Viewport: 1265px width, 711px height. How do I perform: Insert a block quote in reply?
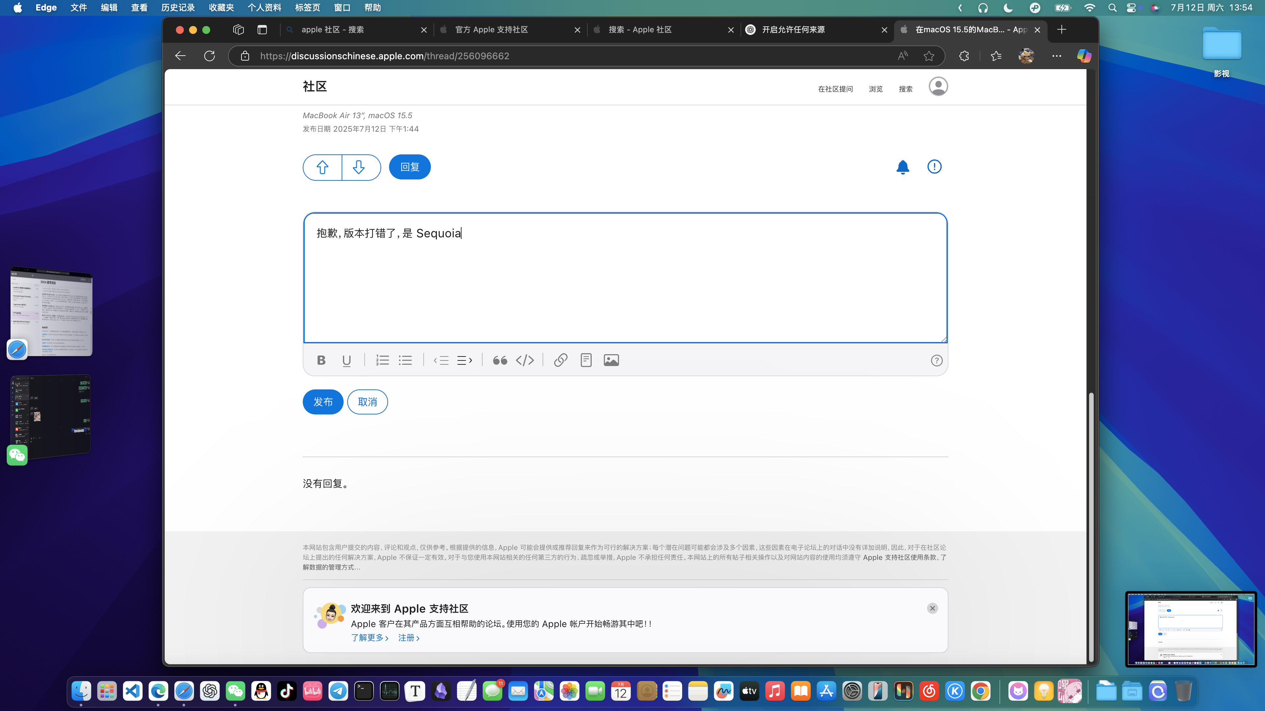coord(500,360)
